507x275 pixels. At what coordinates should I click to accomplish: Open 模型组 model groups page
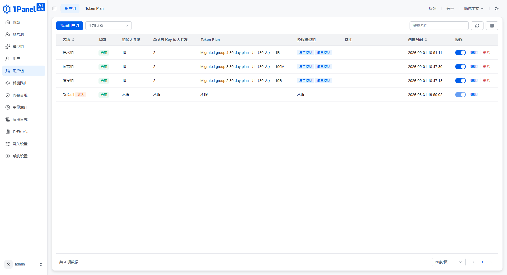click(24, 47)
